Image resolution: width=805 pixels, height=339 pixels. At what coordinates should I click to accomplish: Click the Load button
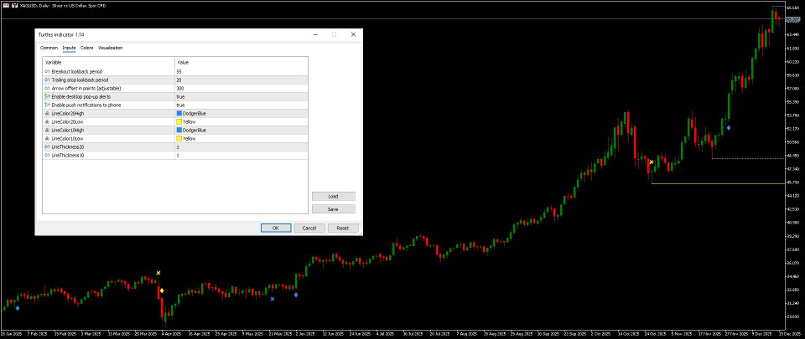pyautogui.click(x=333, y=196)
